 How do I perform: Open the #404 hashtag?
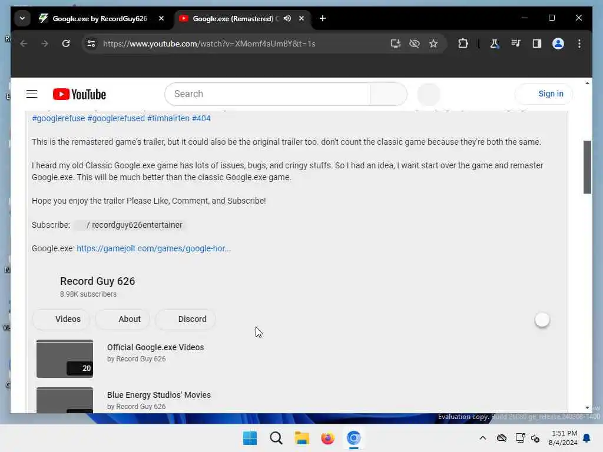201,118
